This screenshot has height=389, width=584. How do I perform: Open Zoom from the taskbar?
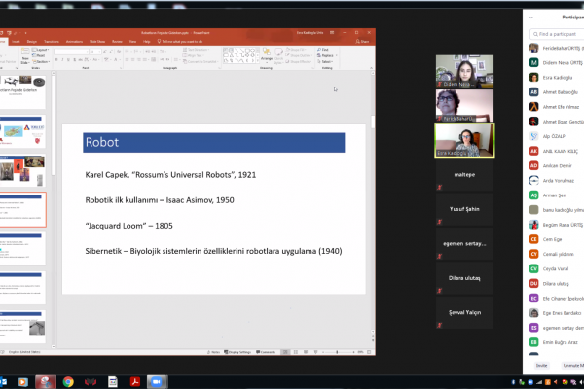point(157,382)
